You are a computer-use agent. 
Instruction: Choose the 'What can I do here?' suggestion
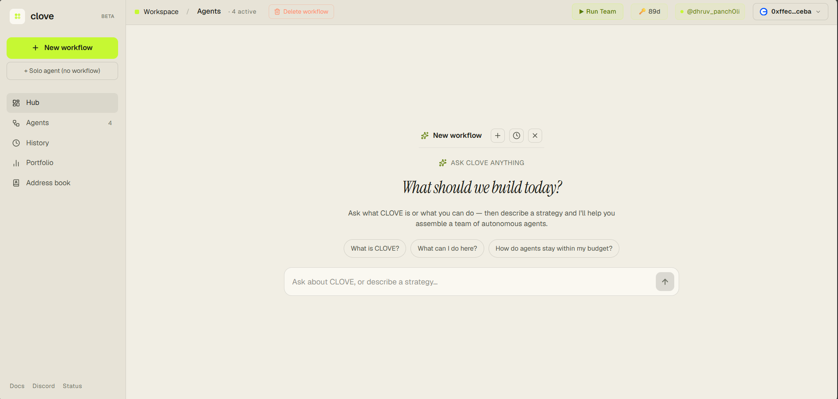coord(447,248)
